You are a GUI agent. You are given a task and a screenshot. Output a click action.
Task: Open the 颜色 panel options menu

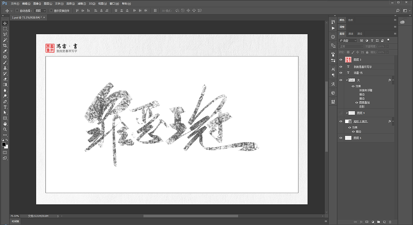tap(395, 20)
